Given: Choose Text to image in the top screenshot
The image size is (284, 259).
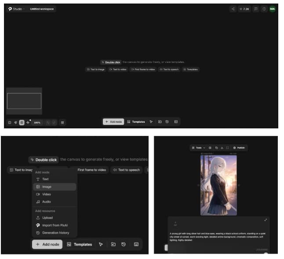Looking at the screenshot, I should pos(96,69).
